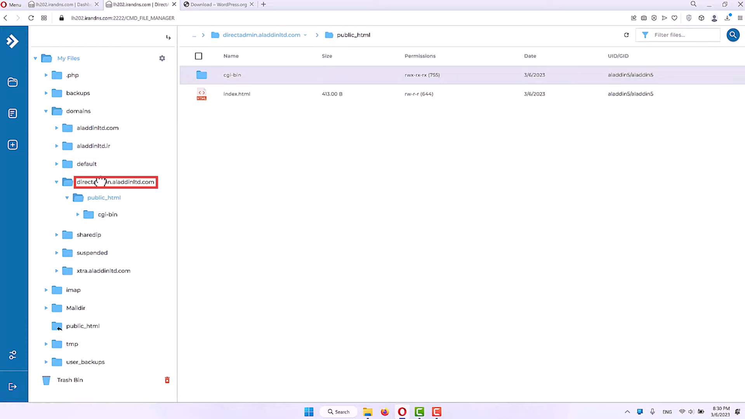Open the browser easy setup menu
745x419 pixels.
pyautogui.click(x=740, y=18)
